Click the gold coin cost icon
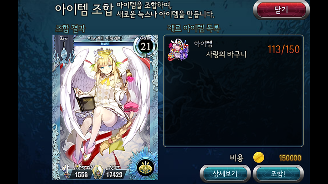Image resolution: width=328 pixels, height=184 pixels. tap(259, 158)
